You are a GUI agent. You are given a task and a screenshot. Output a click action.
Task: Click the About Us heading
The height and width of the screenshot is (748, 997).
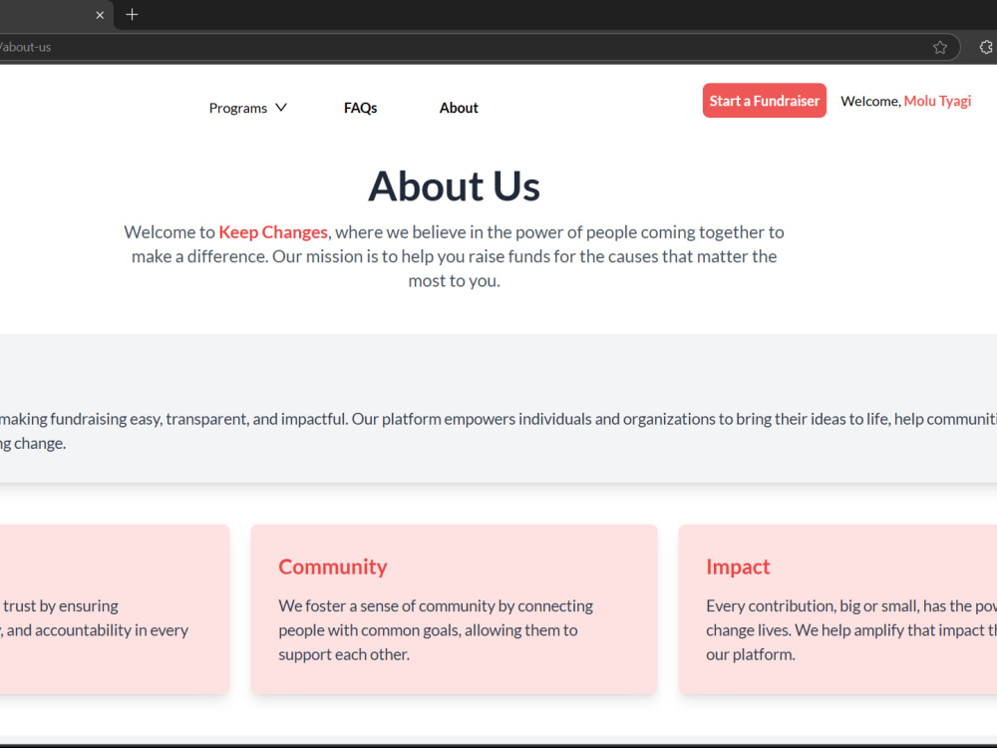454,187
